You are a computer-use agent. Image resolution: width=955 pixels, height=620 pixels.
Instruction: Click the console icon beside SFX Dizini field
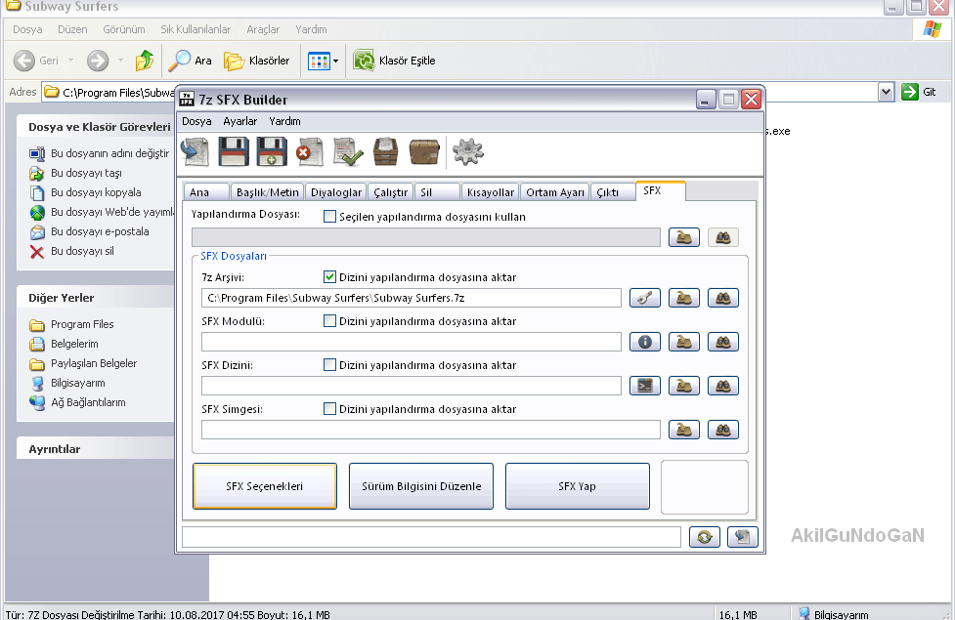coord(645,386)
